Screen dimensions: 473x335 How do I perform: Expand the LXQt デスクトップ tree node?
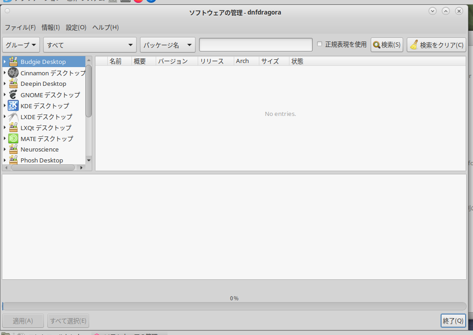[5, 127]
